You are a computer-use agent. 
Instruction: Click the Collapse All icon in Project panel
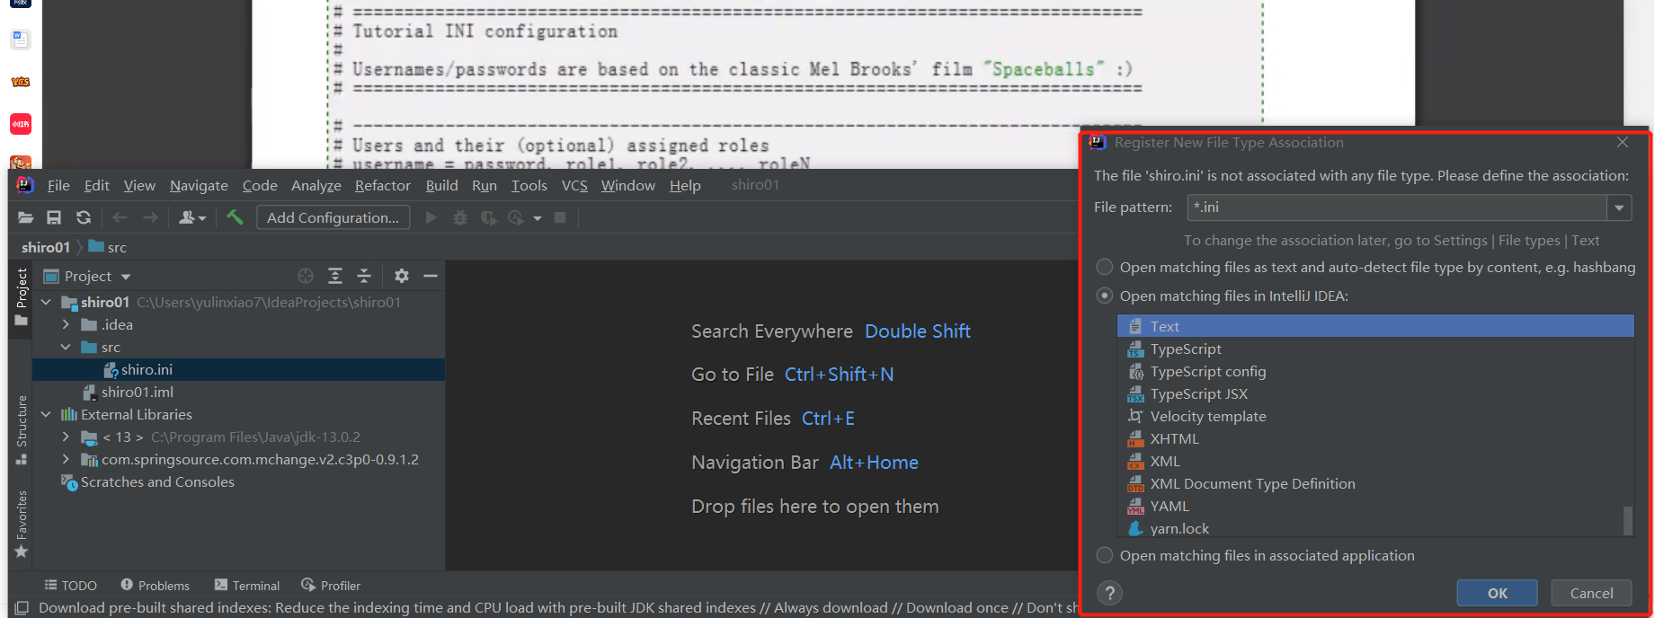pyautogui.click(x=364, y=276)
